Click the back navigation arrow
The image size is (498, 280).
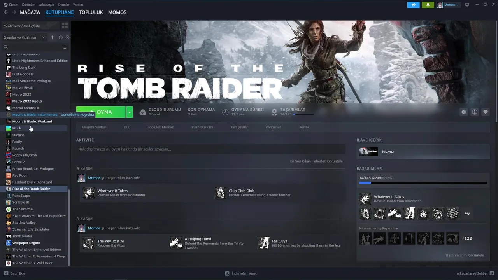[x=6, y=12]
